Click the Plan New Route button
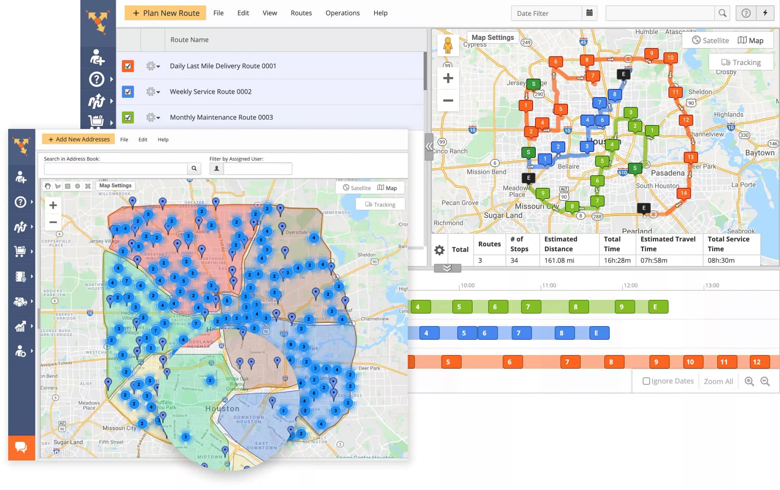The image size is (780, 490). [x=166, y=13]
